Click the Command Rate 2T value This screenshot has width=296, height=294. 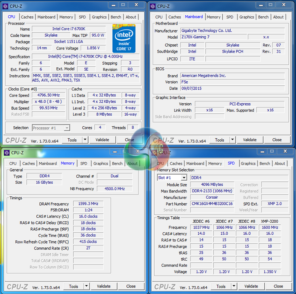point(88,248)
